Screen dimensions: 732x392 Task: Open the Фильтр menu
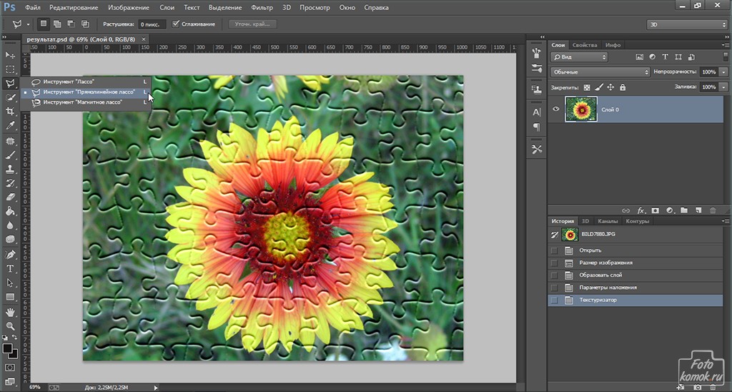click(x=262, y=7)
